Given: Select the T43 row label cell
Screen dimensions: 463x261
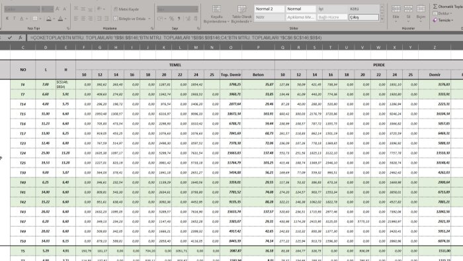Looking at the screenshot, I should pos(22,211).
